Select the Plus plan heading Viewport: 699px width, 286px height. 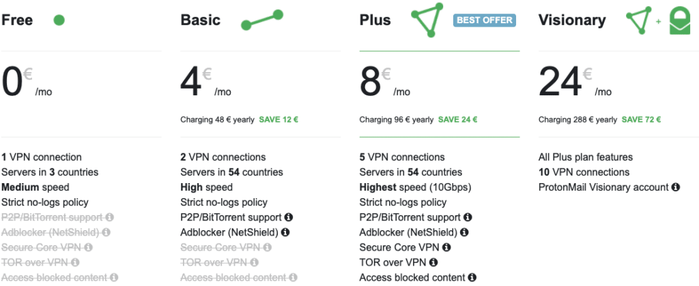click(x=375, y=20)
